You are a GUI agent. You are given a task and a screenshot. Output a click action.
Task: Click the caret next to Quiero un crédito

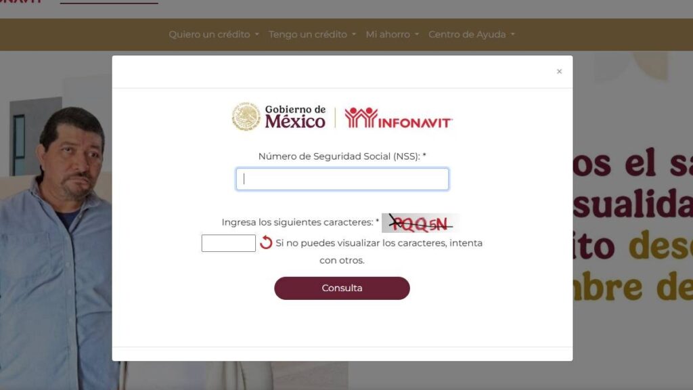[x=256, y=35]
